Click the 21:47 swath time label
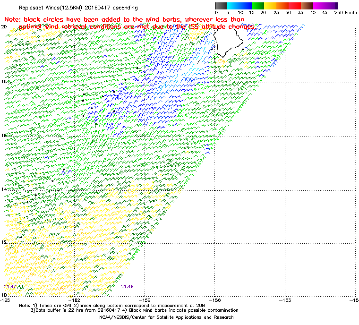 (10, 287)
